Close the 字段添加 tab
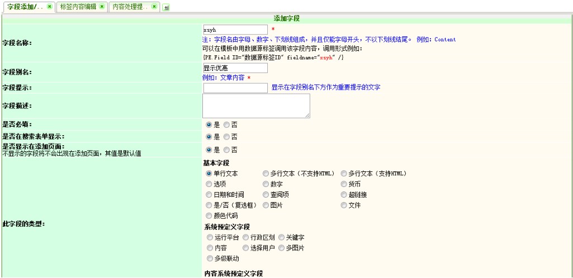The width and height of the screenshot is (573, 278). click(49, 7)
